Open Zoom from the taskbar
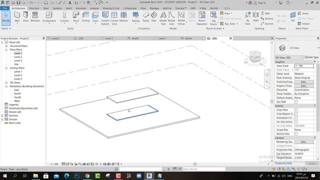This screenshot has height=180, width=320. click(139, 175)
